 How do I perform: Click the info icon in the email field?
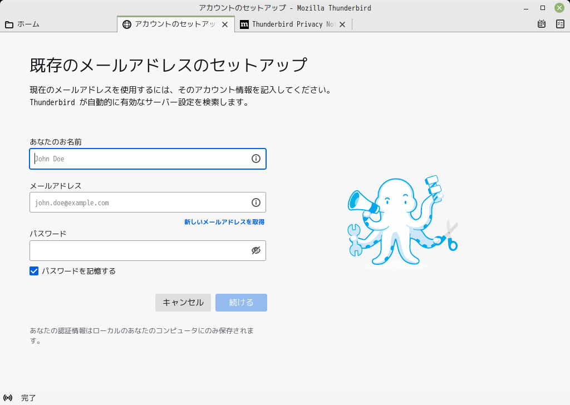[x=256, y=202]
